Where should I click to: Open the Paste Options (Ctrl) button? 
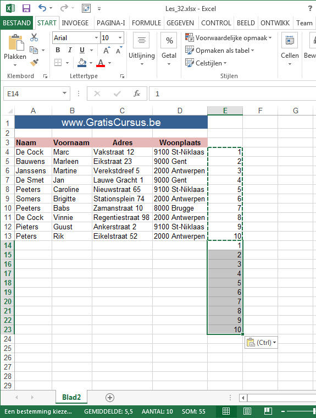(x=261, y=342)
